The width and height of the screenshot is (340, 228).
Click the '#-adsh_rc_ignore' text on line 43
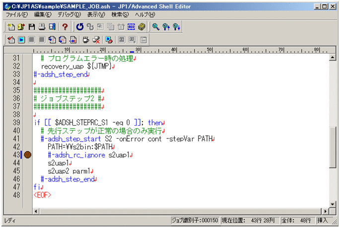click(76, 155)
